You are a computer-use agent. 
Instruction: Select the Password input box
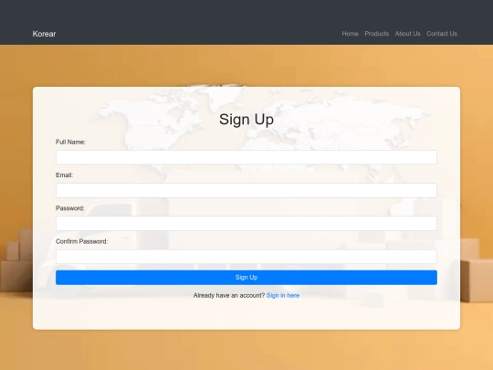click(246, 224)
